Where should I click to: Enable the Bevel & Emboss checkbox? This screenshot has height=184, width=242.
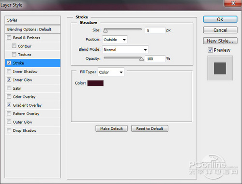click(x=9, y=38)
